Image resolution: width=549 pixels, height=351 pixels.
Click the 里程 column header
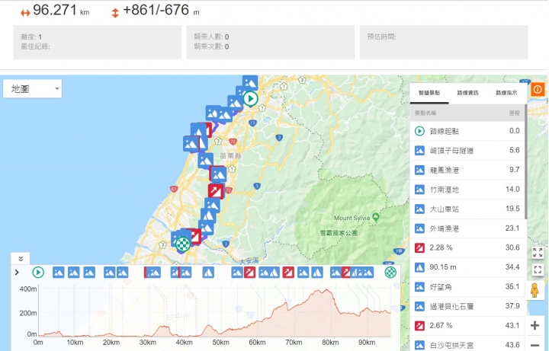[515, 113]
